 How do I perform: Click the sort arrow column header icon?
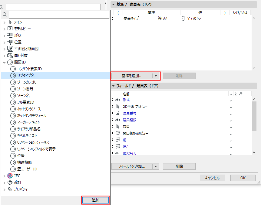(231, 94)
